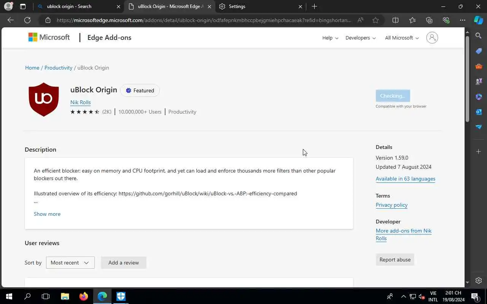Open the sidebar settings gear

[x=479, y=281]
